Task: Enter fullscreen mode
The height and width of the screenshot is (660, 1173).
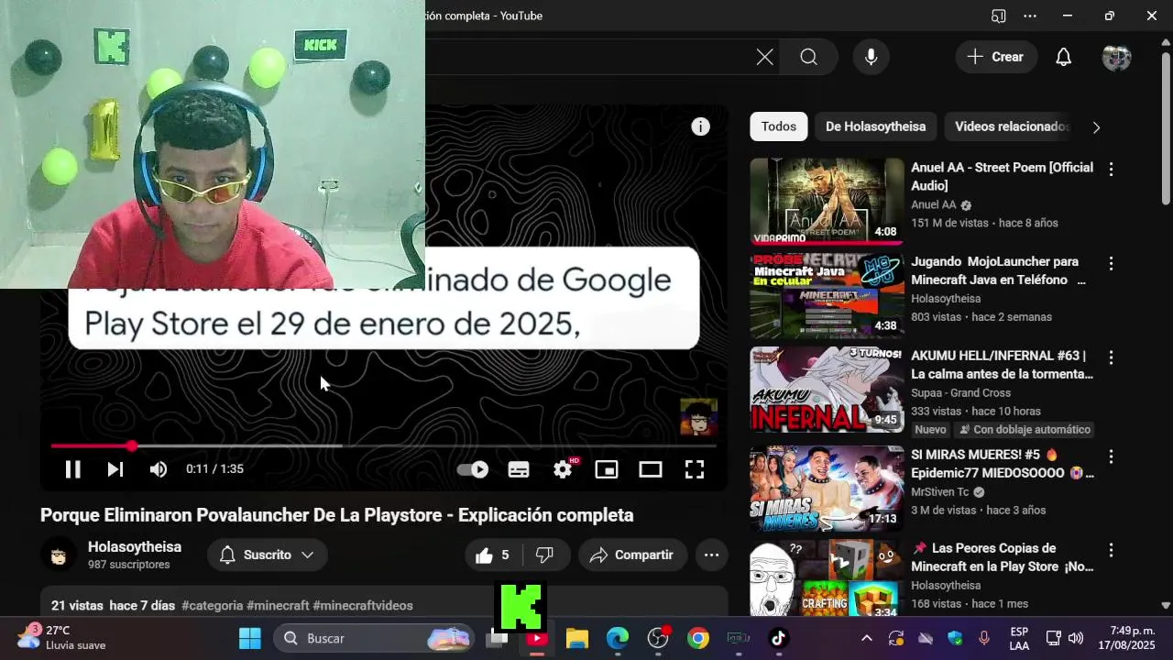Action: pos(695,469)
